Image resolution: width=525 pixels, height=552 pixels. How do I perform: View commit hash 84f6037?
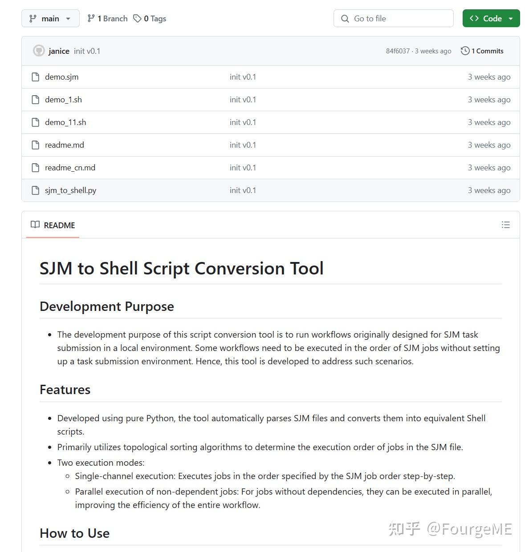pyautogui.click(x=398, y=51)
